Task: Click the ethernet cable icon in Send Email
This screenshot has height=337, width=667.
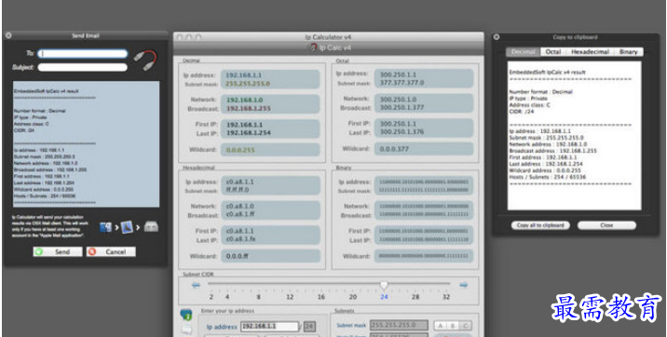Action: coord(144,60)
